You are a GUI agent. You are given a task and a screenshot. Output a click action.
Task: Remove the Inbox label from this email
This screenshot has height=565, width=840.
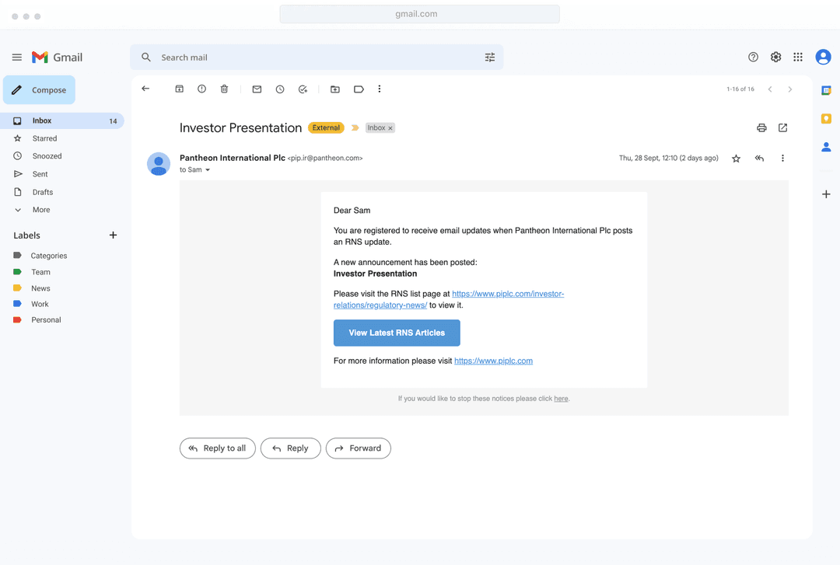click(x=390, y=128)
